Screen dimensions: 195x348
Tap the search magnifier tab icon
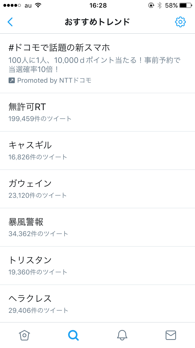[x=73, y=335]
